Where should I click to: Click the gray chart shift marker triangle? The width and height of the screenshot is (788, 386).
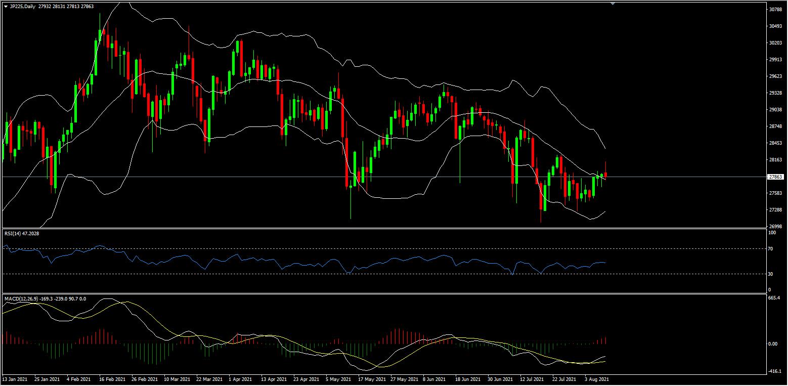tap(613, 4)
